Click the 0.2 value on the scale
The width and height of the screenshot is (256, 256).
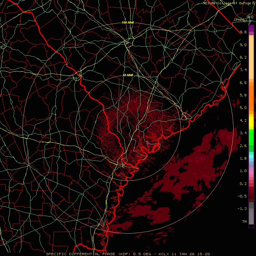243,184
